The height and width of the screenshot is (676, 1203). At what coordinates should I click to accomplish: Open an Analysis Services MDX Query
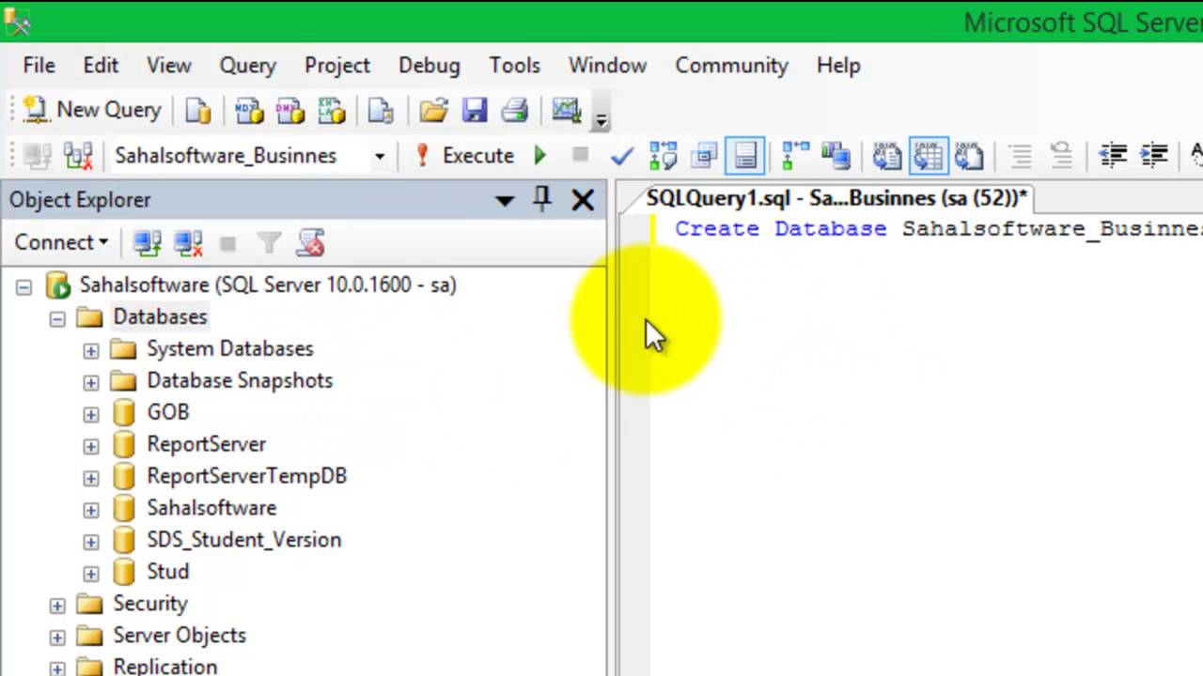pyautogui.click(x=249, y=110)
